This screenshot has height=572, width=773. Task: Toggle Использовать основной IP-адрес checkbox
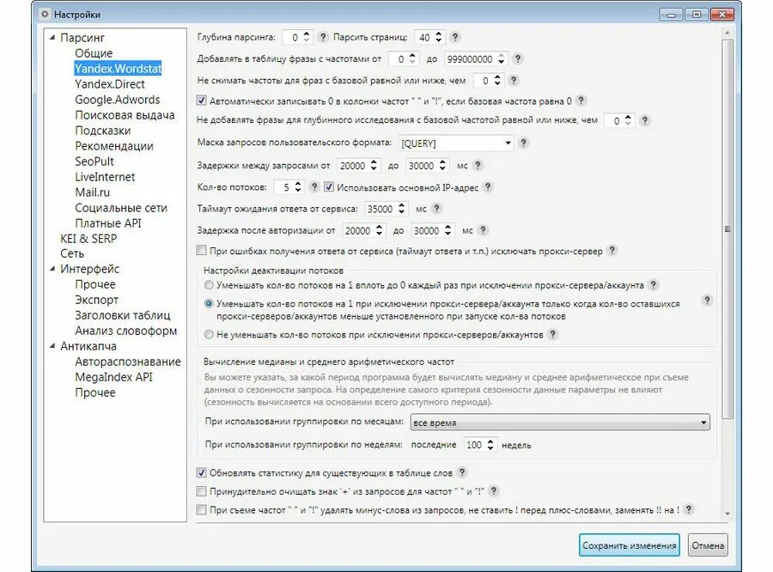click(x=329, y=187)
